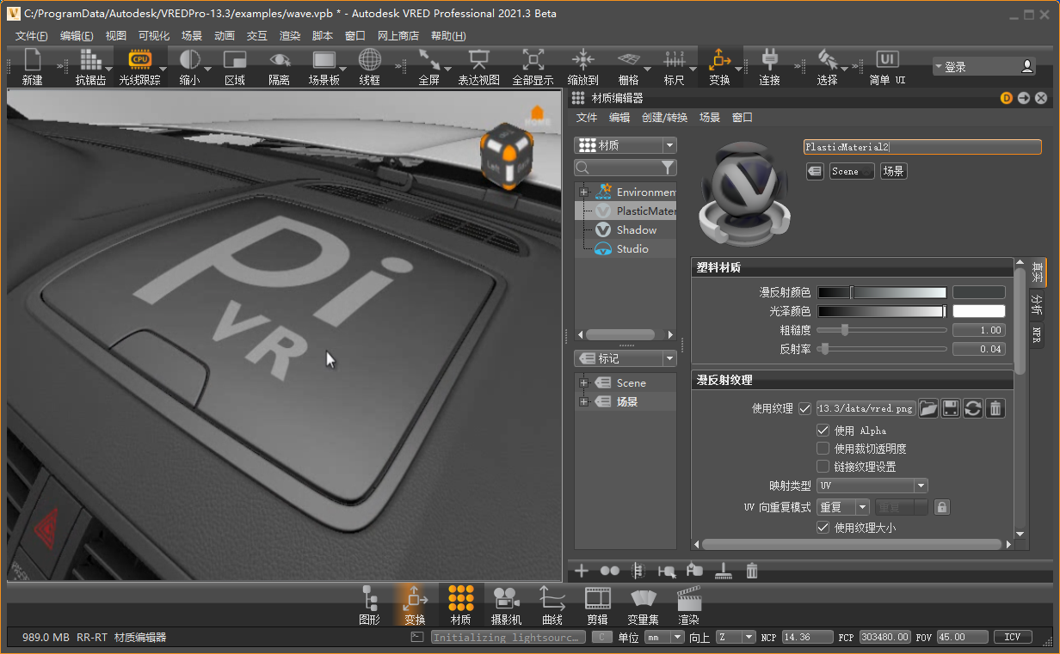Image resolution: width=1060 pixels, height=654 pixels.
Task: Click the 栅格 grid toolbar icon
Action: pos(628,60)
